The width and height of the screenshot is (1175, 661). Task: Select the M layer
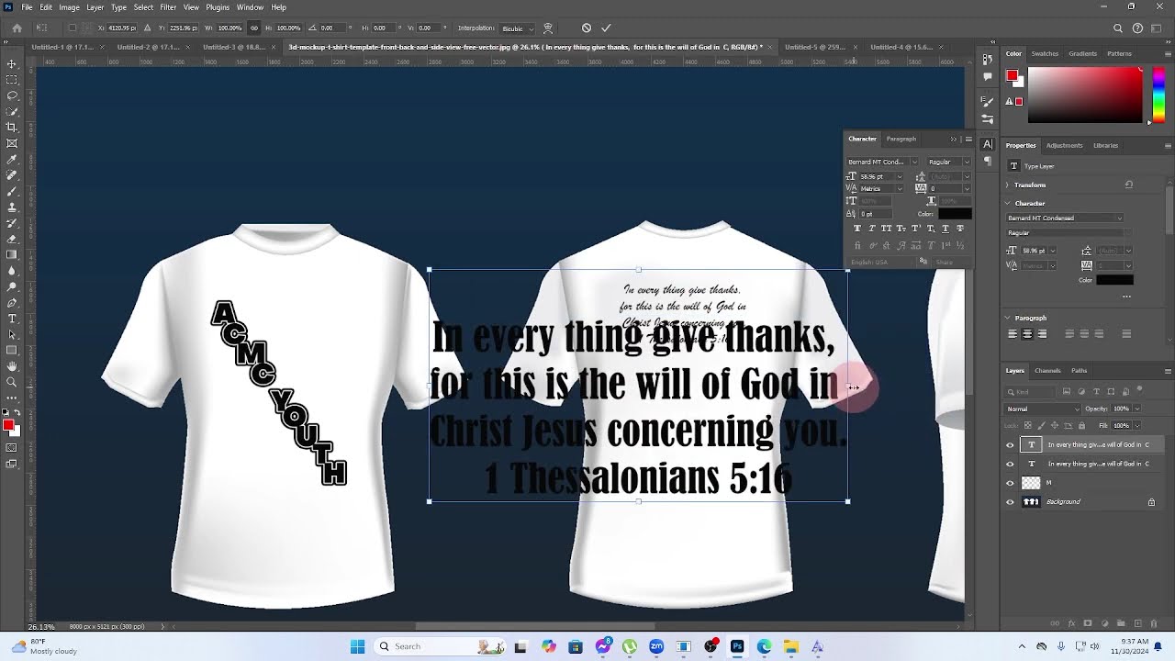click(1082, 483)
